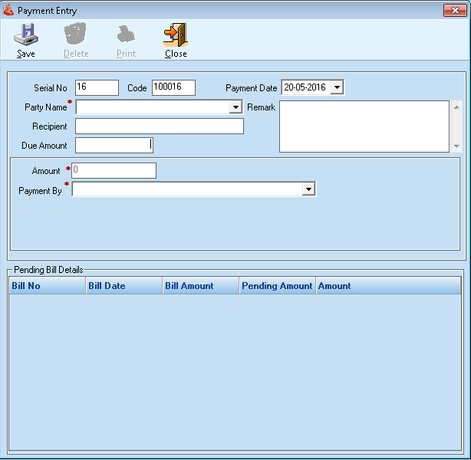
Task: Click the Bill Date column header
Action: [x=124, y=286]
